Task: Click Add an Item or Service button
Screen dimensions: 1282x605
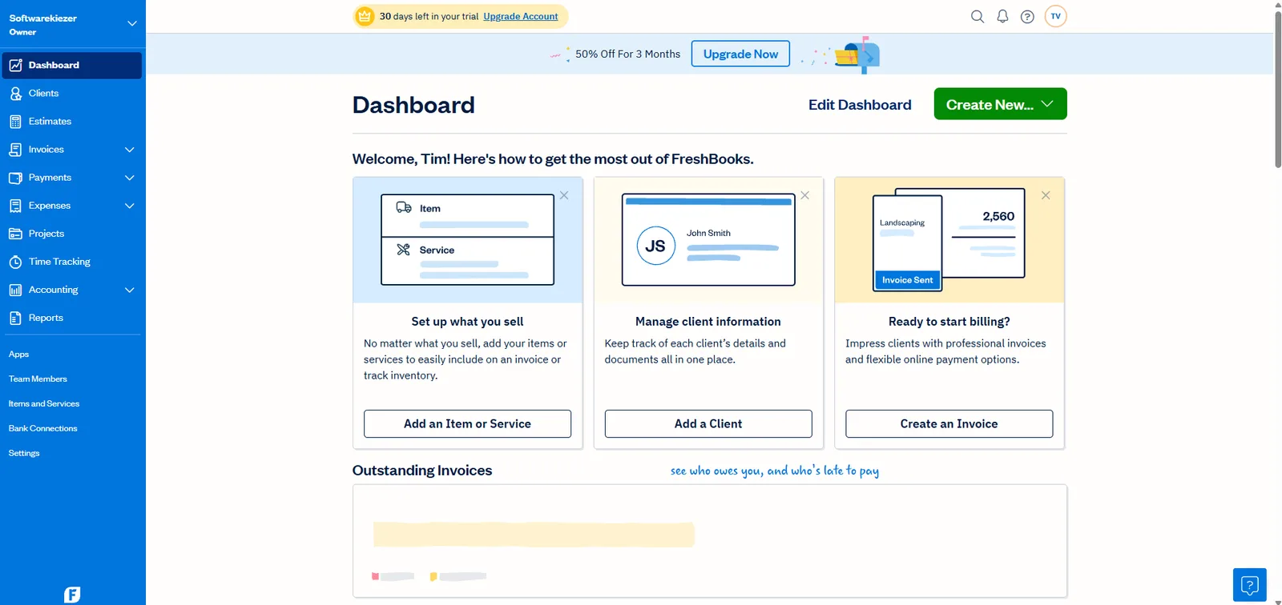Action: [x=467, y=424]
